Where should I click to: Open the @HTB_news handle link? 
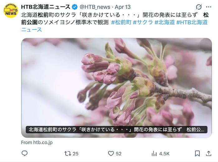(x=95, y=7)
